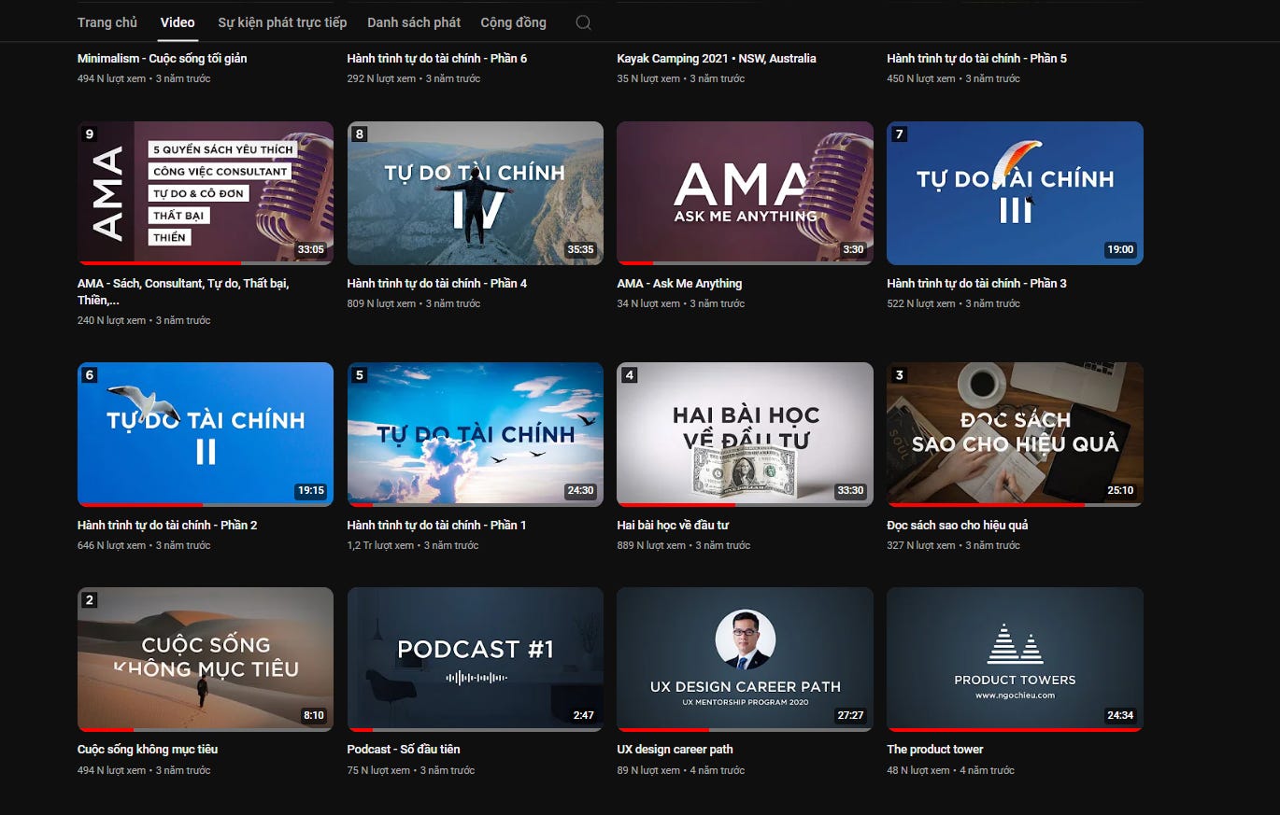
Task: Click the '48 N lượt xem • 4 năm trước' text
Action: (x=950, y=770)
